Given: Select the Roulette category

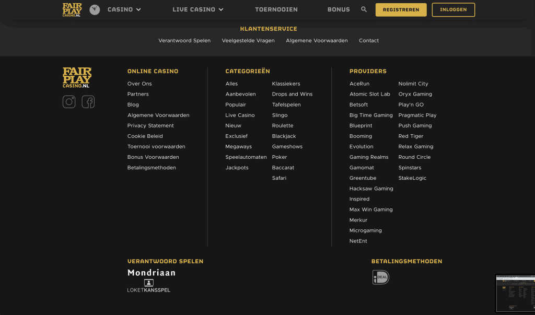Looking at the screenshot, I should click(x=283, y=125).
